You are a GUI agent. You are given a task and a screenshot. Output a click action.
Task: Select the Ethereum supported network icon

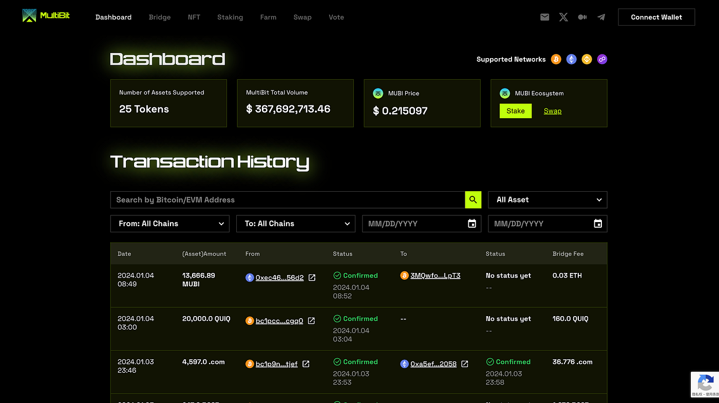tap(572, 59)
